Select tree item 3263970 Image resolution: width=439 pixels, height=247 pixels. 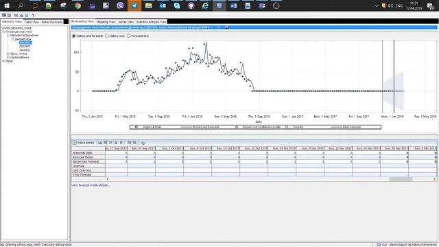[x=25, y=46]
